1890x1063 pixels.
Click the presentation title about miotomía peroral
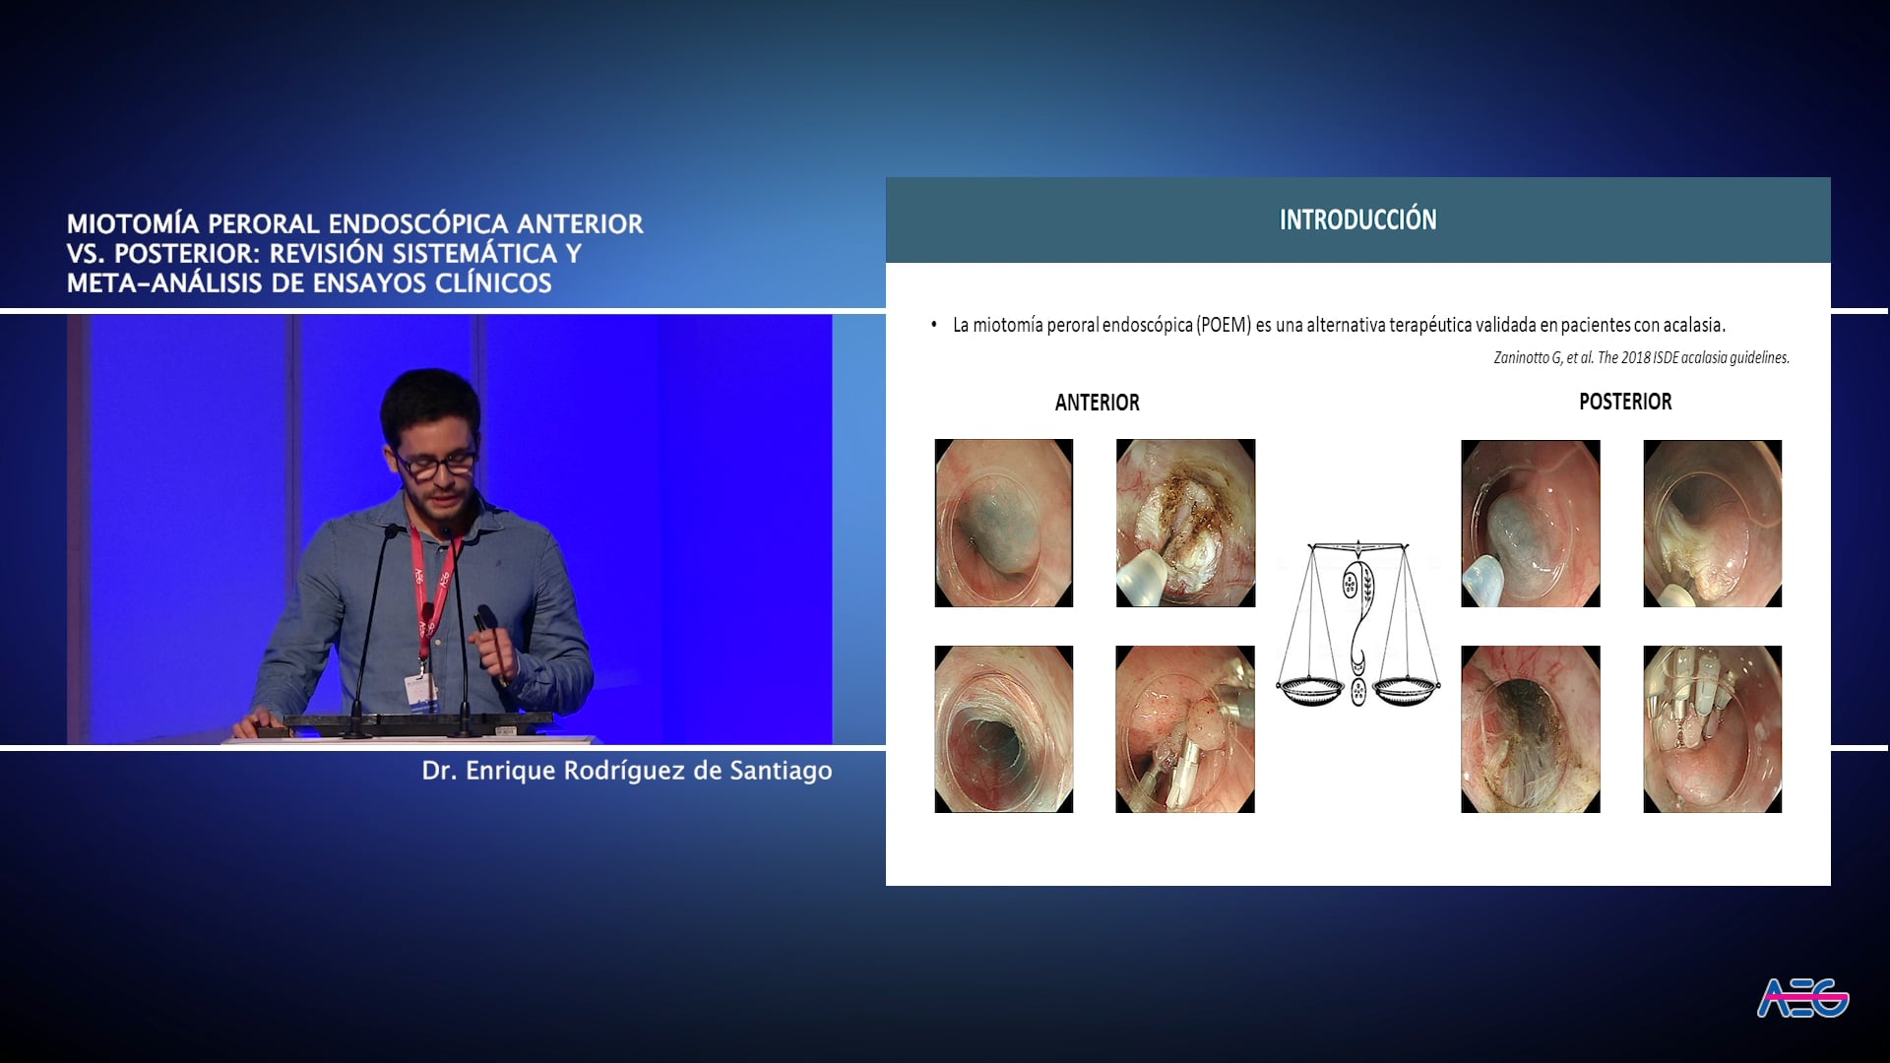pos(354,254)
